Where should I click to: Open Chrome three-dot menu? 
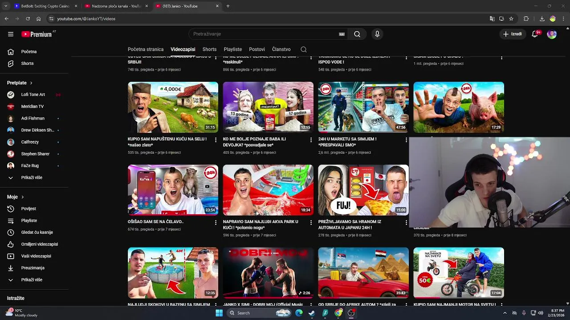pos(563,19)
